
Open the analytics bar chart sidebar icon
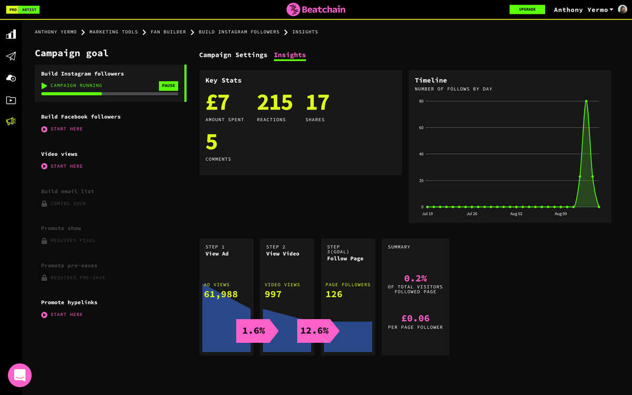coord(11,34)
